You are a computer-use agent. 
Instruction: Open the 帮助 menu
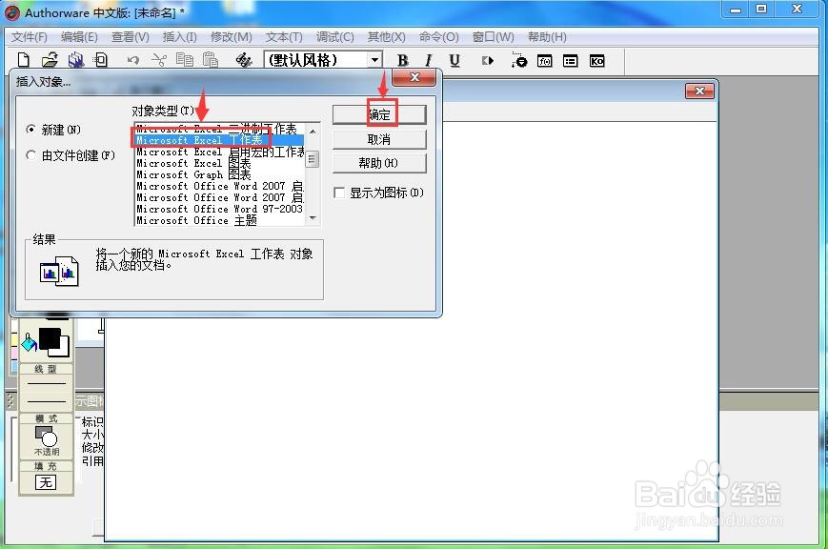click(x=547, y=37)
